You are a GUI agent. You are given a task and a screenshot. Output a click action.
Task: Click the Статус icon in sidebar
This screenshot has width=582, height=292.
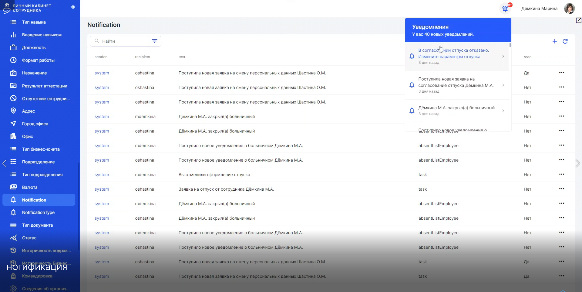click(13, 238)
